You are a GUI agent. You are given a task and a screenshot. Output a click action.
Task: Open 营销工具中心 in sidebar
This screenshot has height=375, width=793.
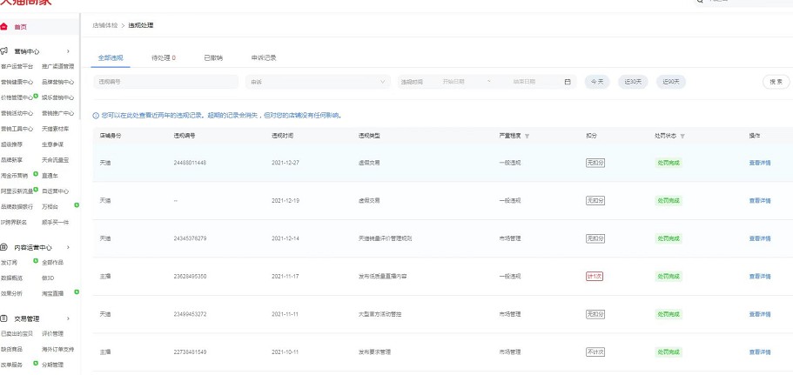click(17, 129)
